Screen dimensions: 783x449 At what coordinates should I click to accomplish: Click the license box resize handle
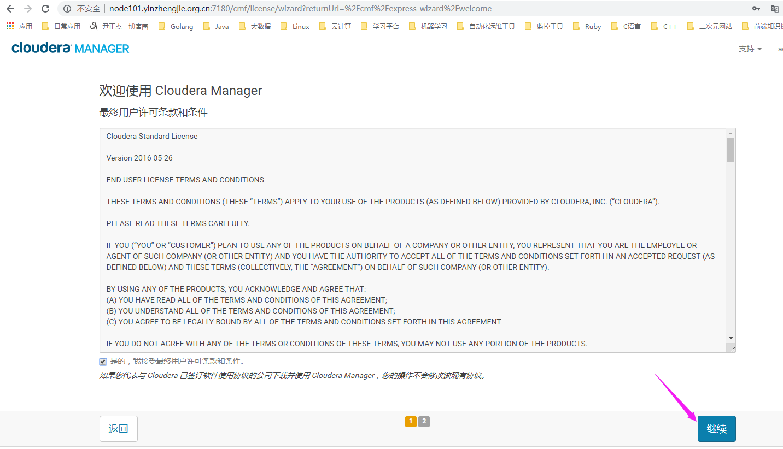click(x=731, y=348)
